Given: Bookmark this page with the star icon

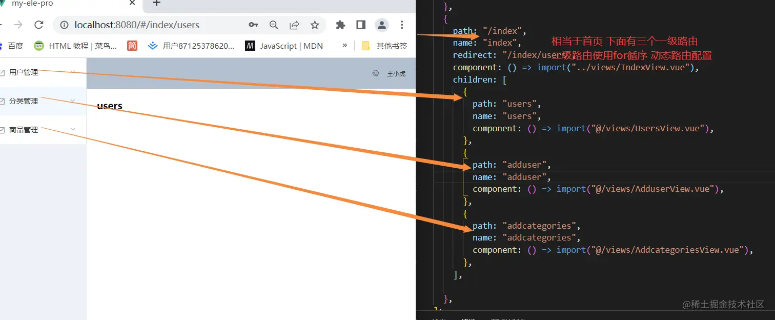Looking at the screenshot, I should point(315,25).
